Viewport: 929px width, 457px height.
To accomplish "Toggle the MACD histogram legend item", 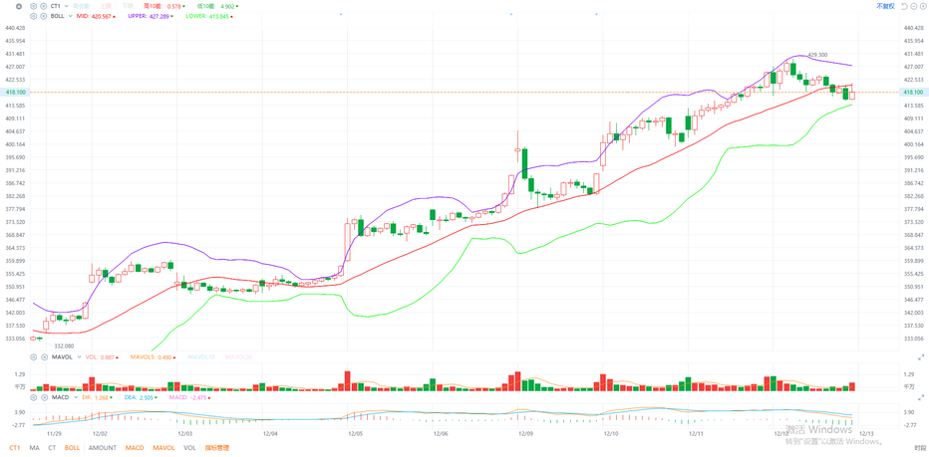I will click(189, 397).
